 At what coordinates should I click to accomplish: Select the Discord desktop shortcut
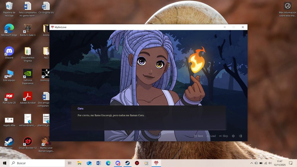coord(9,53)
